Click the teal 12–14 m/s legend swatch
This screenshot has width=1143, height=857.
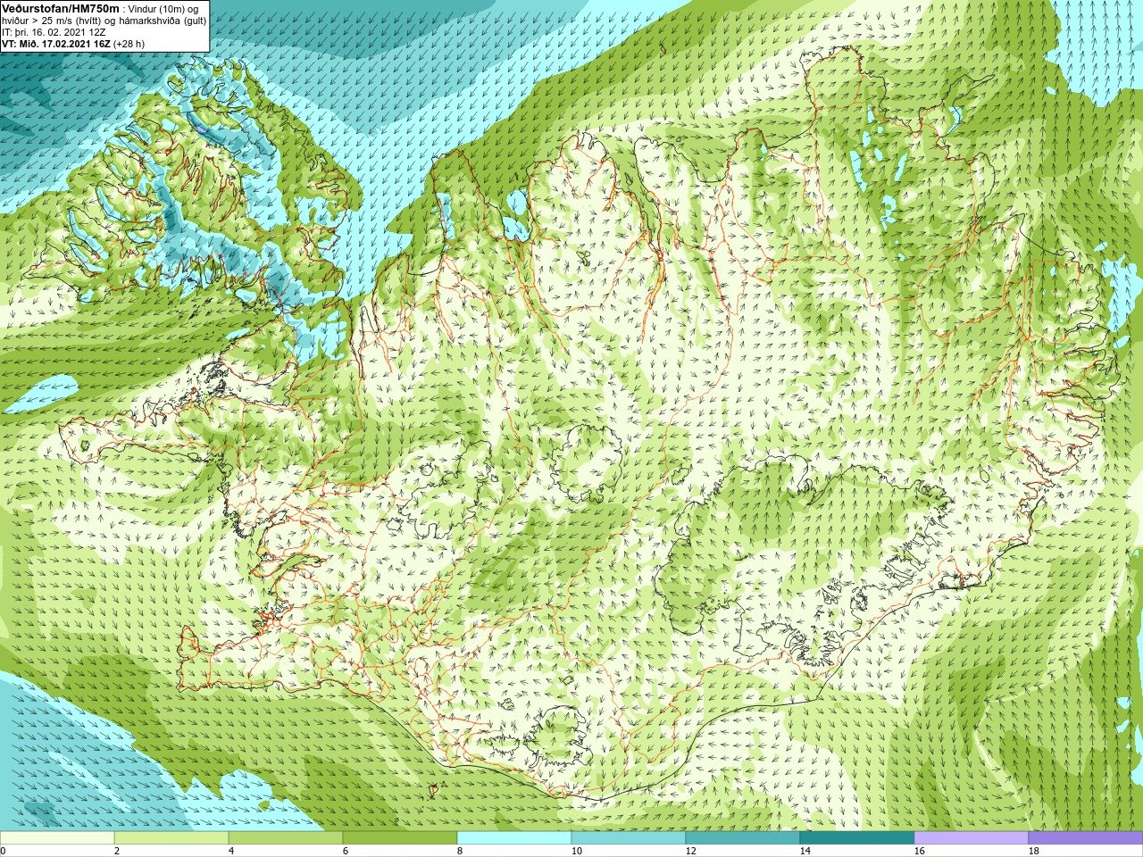pyautogui.click(x=743, y=838)
